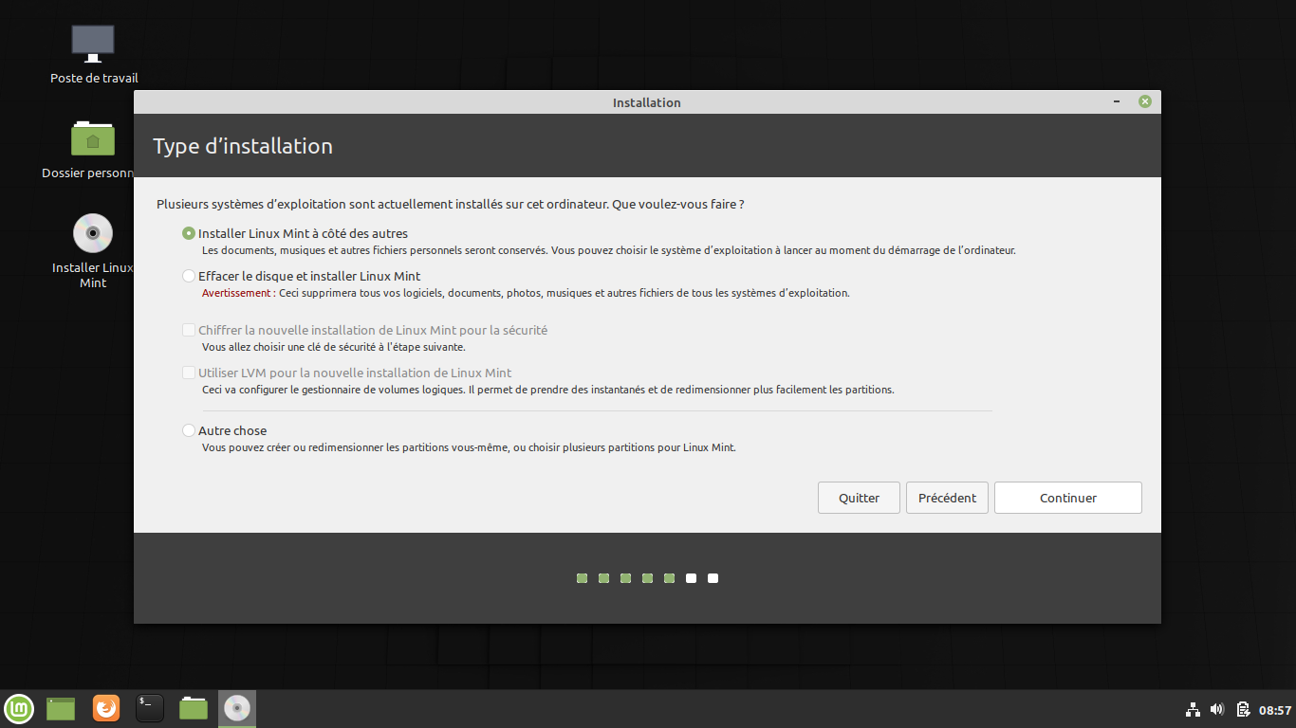The image size is (1296, 728).
Task: Click the show desktop icon on the taskbar
Action: point(60,708)
